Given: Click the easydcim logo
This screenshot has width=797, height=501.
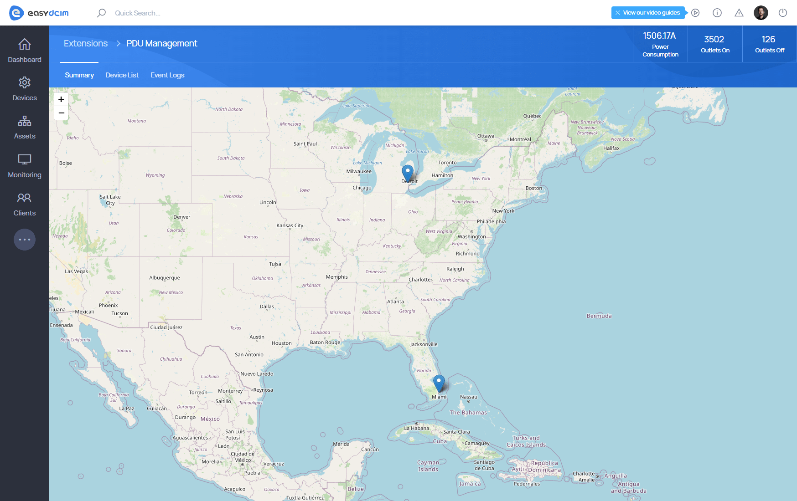Looking at the screenshot, I should point(39,13).
